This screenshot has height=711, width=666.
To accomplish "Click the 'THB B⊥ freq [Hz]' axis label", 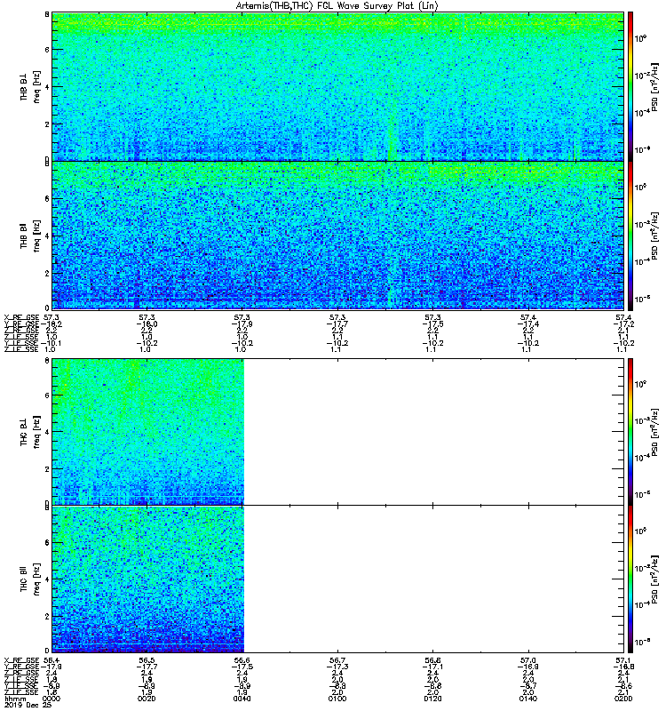I will pyautogui.click(x=30, y=86).
